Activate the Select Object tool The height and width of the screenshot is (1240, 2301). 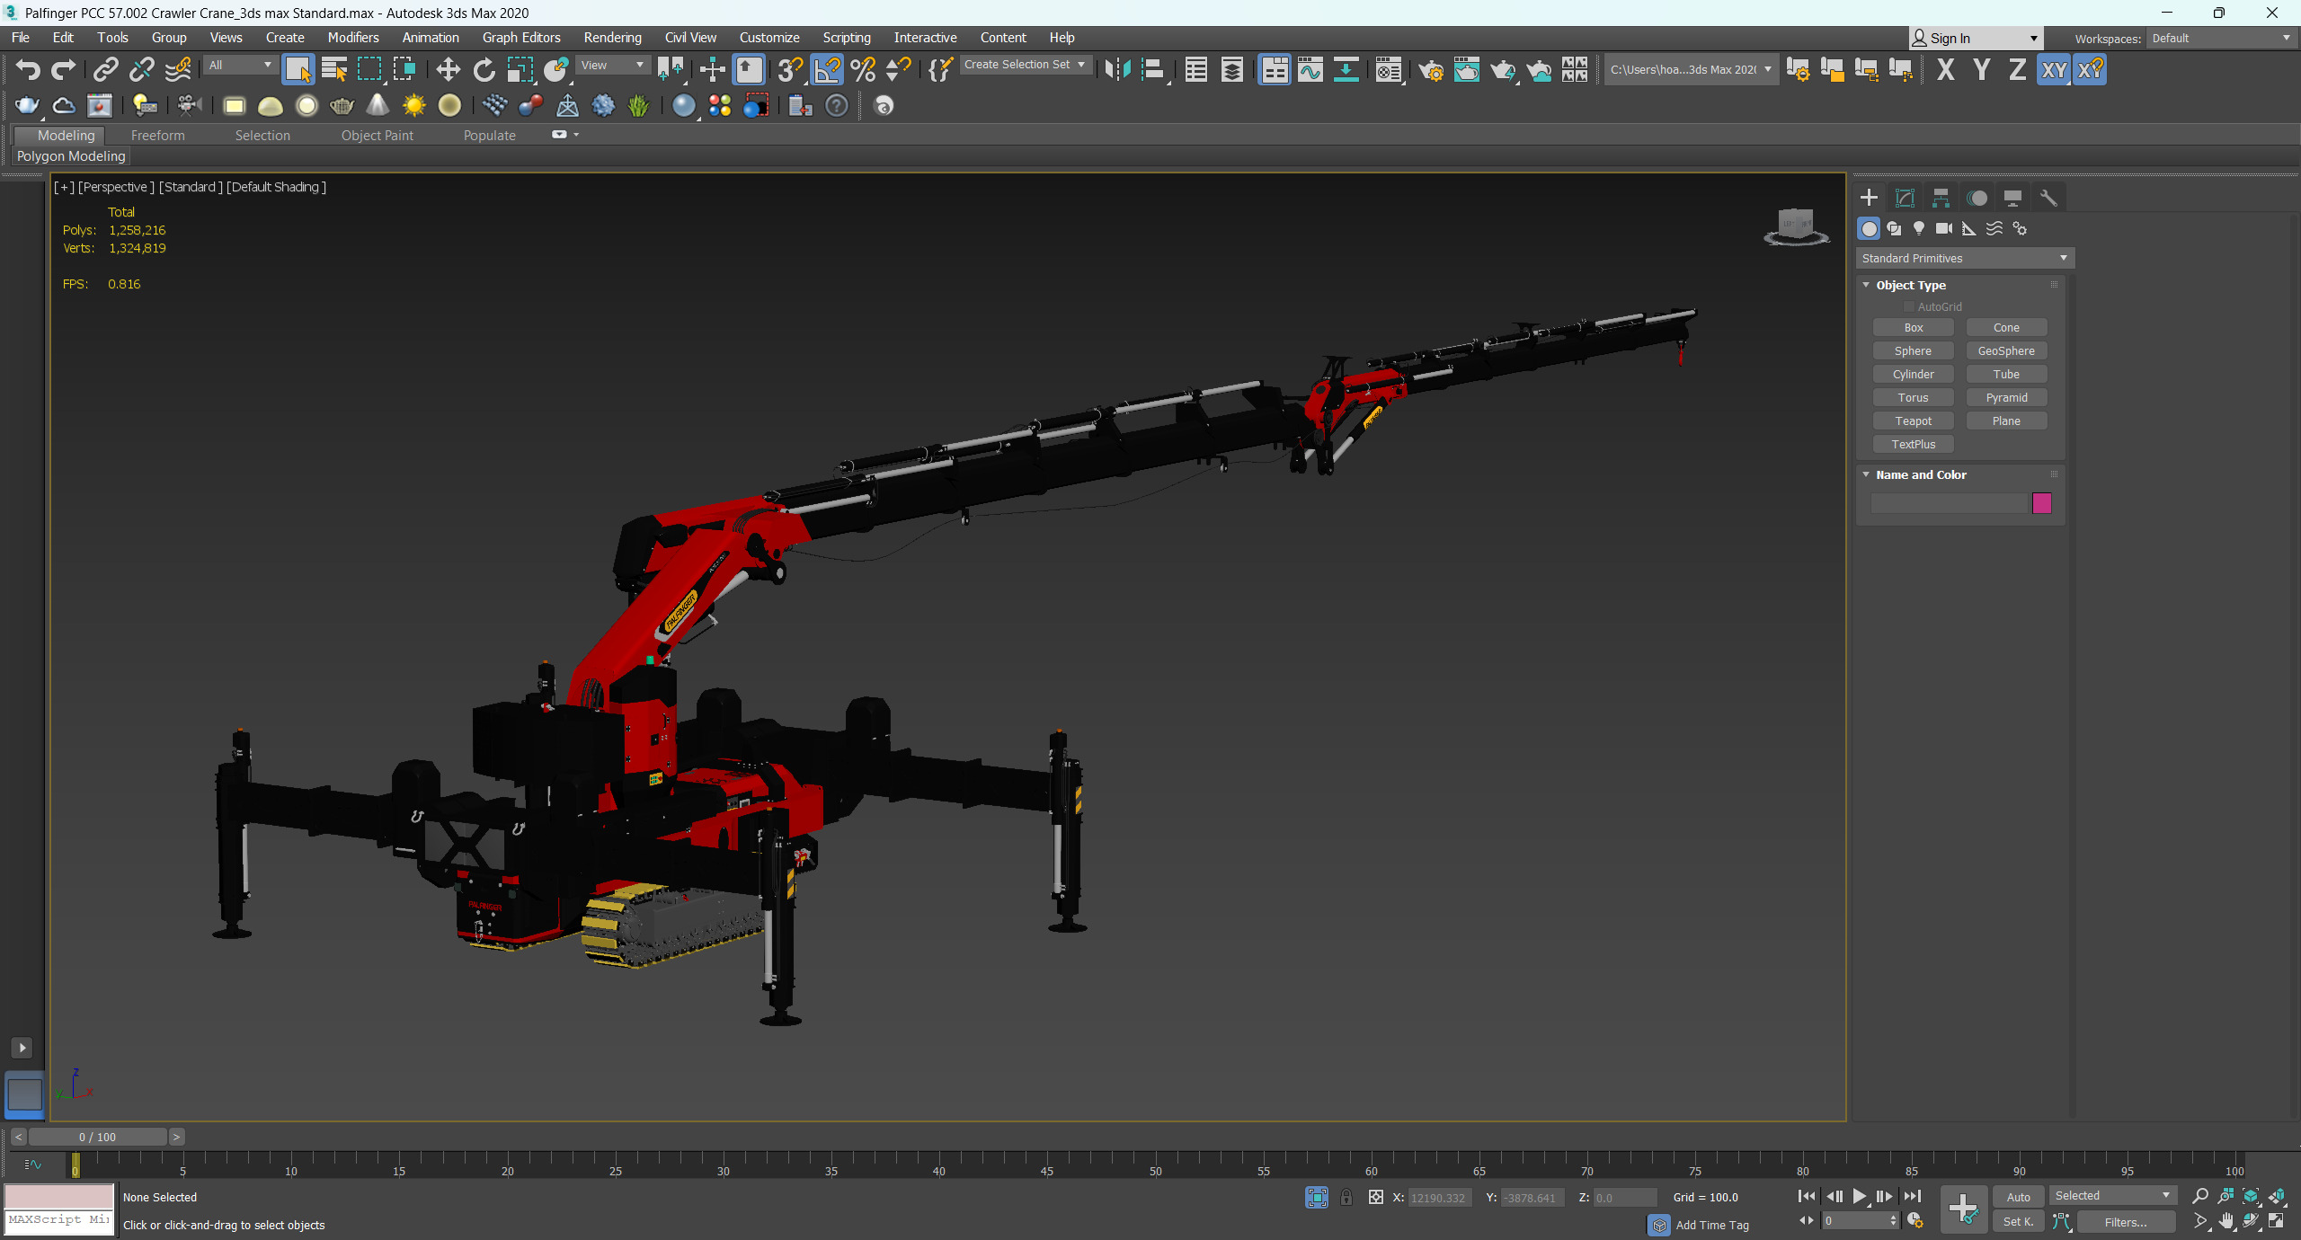click(298, 69)
